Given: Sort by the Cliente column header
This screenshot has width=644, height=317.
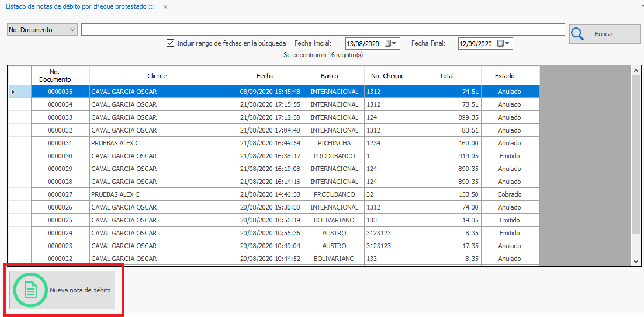Looking at the screenshot, I should click(x=157, y=76).
